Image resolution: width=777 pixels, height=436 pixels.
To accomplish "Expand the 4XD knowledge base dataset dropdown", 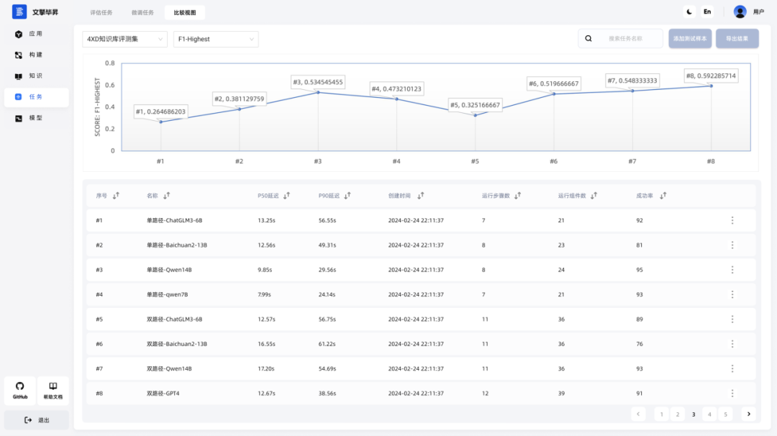I will coord(125,39).
